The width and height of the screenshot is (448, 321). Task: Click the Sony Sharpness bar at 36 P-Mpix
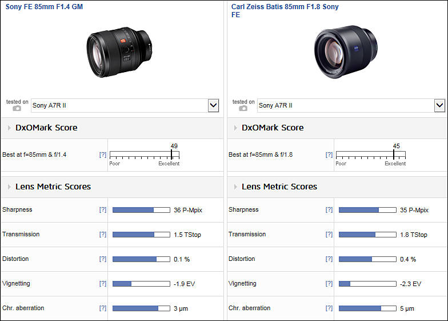pyautogui.click(x=142, y=210)
